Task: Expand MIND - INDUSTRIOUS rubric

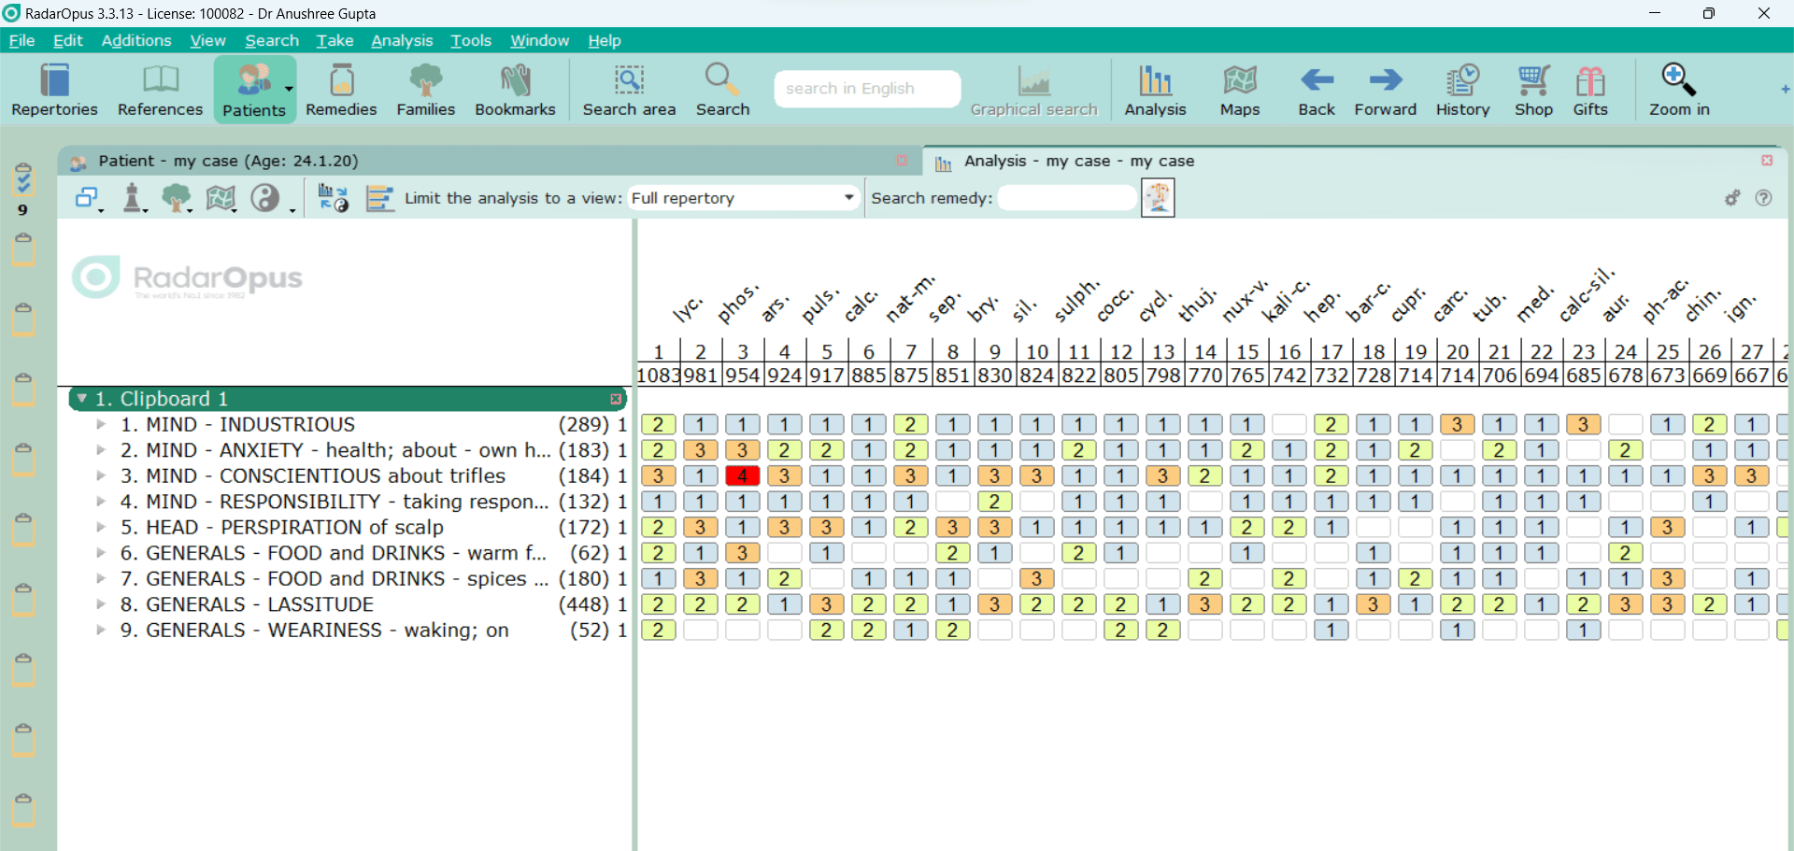Action: 101,424
